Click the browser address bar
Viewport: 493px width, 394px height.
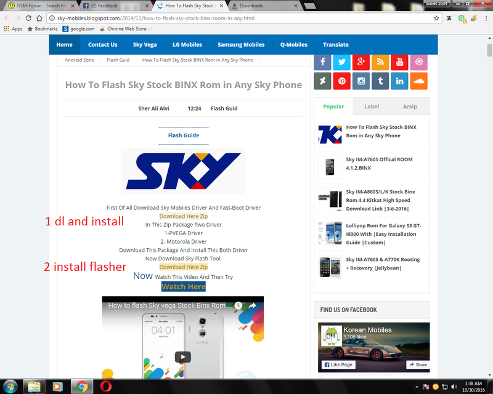tap(234, 18)
